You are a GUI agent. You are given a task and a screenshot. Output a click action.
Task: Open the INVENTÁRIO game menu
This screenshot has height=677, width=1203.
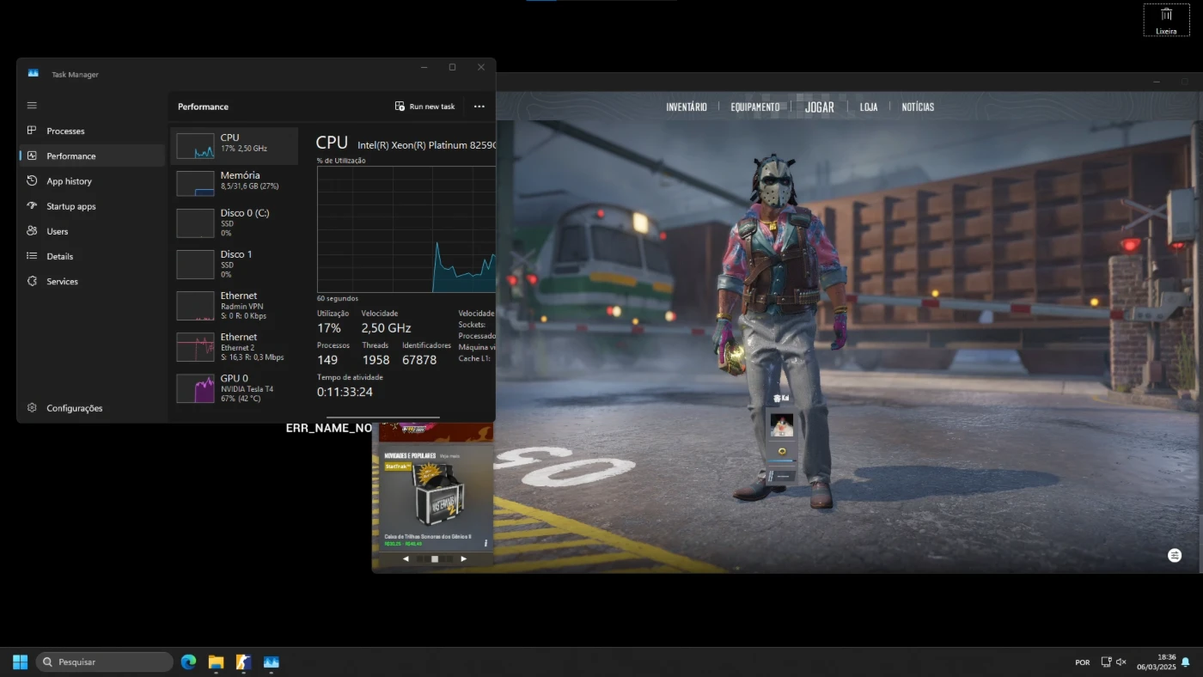pos(687,107)
